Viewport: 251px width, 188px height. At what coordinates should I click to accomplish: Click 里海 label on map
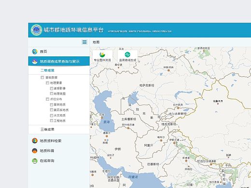[x=106, y=122]
